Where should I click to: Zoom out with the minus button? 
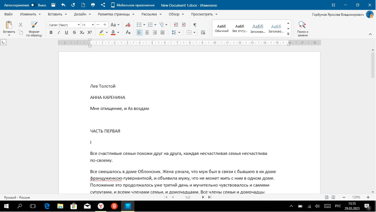344,197
